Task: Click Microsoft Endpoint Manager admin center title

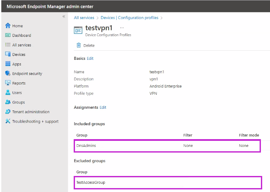Action: [x=50, y=7]
